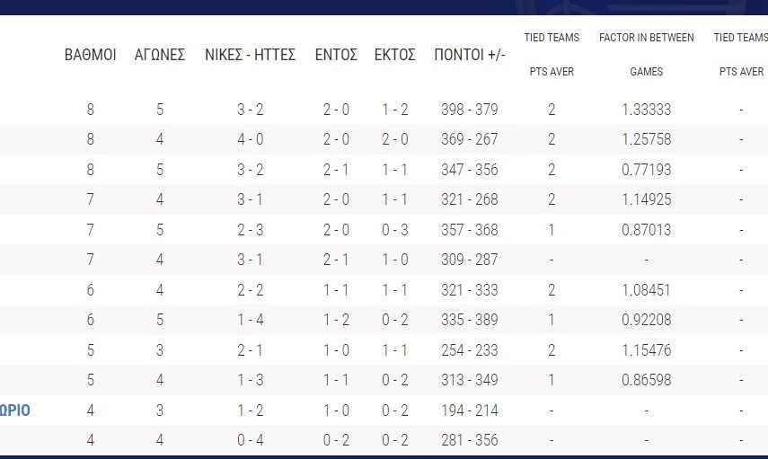Select the 1.08451 factor value
The image size is (768, 459).
pyautogui.click(x=646, y=290)
